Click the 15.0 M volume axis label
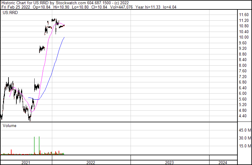The image size is (252, 165). (x=245, y=146)
